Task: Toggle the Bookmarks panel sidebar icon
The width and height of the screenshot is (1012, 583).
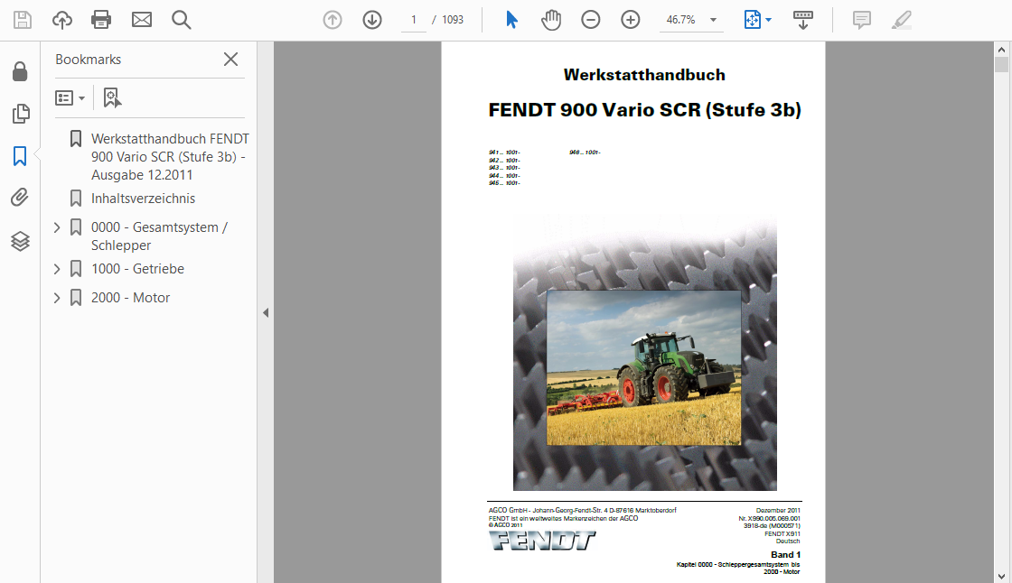Action: (20, 156)
